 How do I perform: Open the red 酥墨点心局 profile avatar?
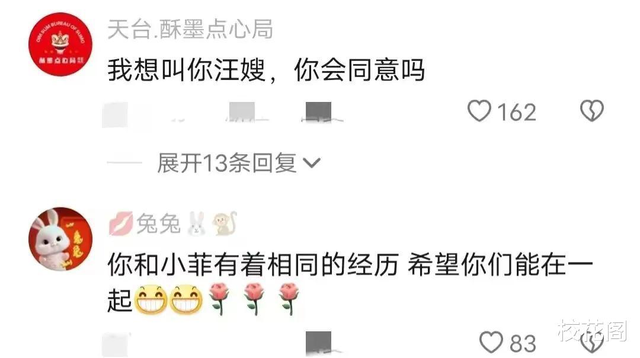pos(60,44)
